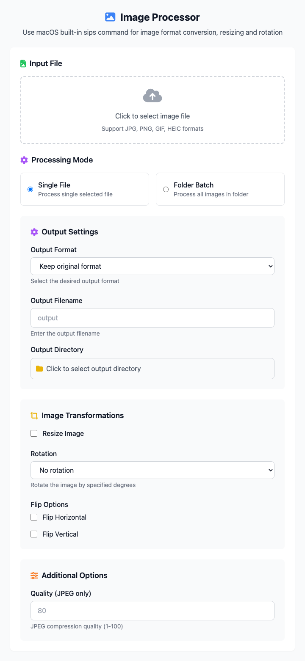The height and width of the screenshot is (661, 305).
Task: Focus the Output Filename text field
Action: click(x=152, y=318)
